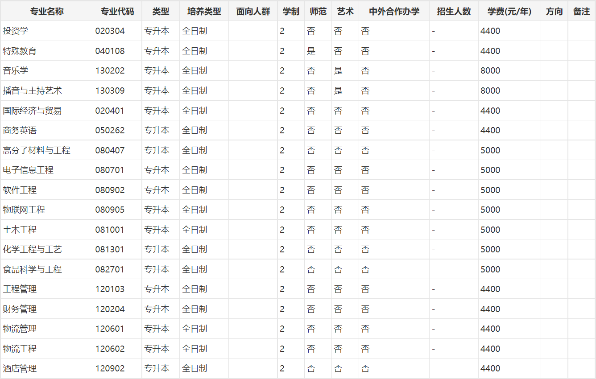Click the 高分子材料与工程 major cell
Screen dimensions: 596x379
click(37, 151)
